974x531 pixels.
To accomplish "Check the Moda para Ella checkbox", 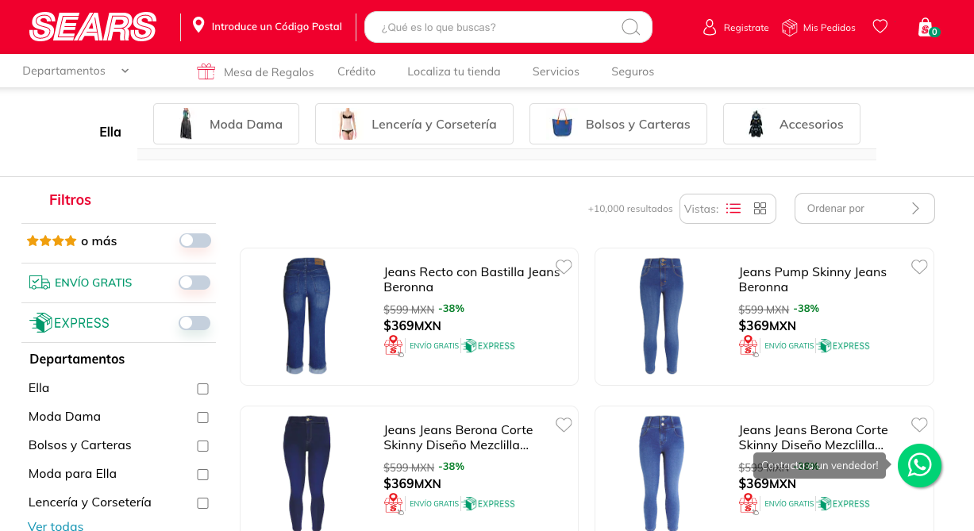I will (x=202, y=475).
